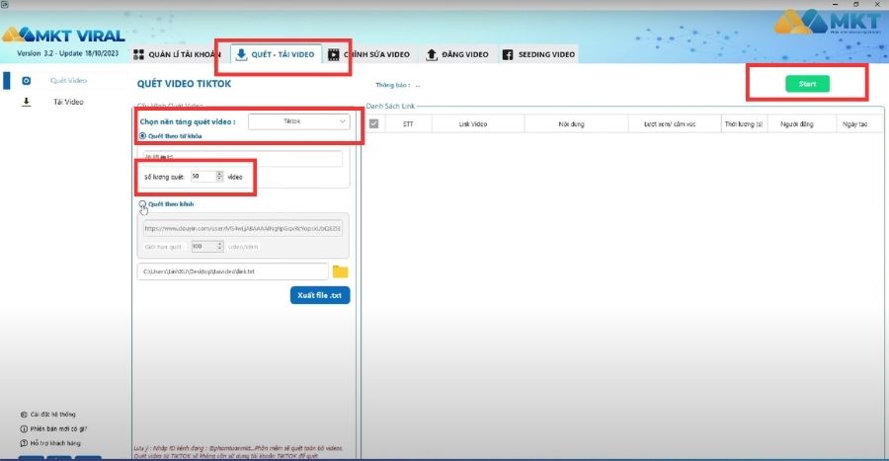Click the keyword input field

click(242, 158)
